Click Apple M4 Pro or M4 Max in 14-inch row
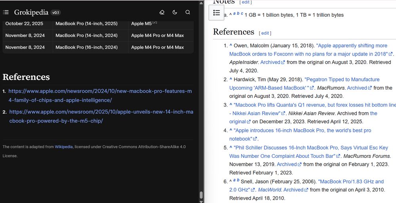Viewport: 396px width, 203px height. (x=161, y=35)
